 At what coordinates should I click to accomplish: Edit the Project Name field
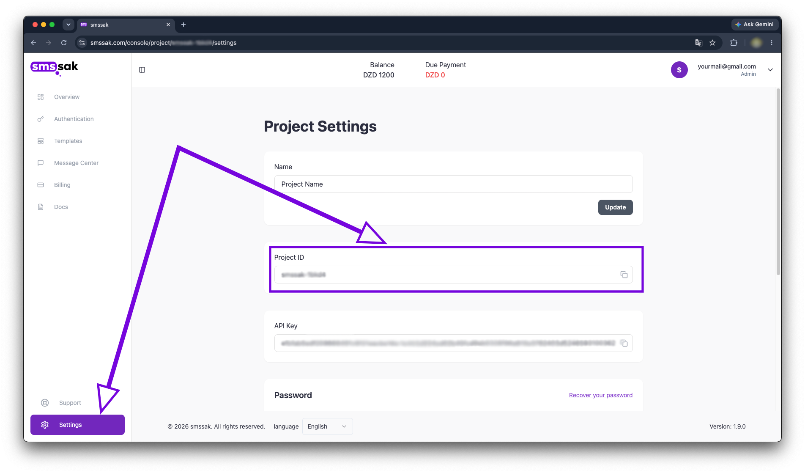pos(453,184)
